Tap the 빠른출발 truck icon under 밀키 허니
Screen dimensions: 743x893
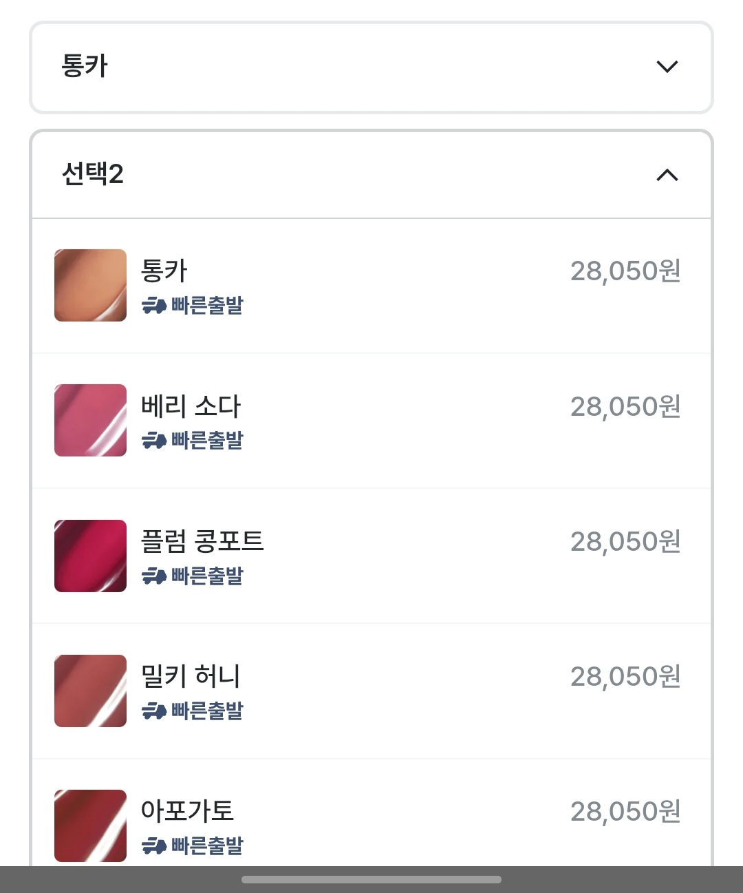154,711
